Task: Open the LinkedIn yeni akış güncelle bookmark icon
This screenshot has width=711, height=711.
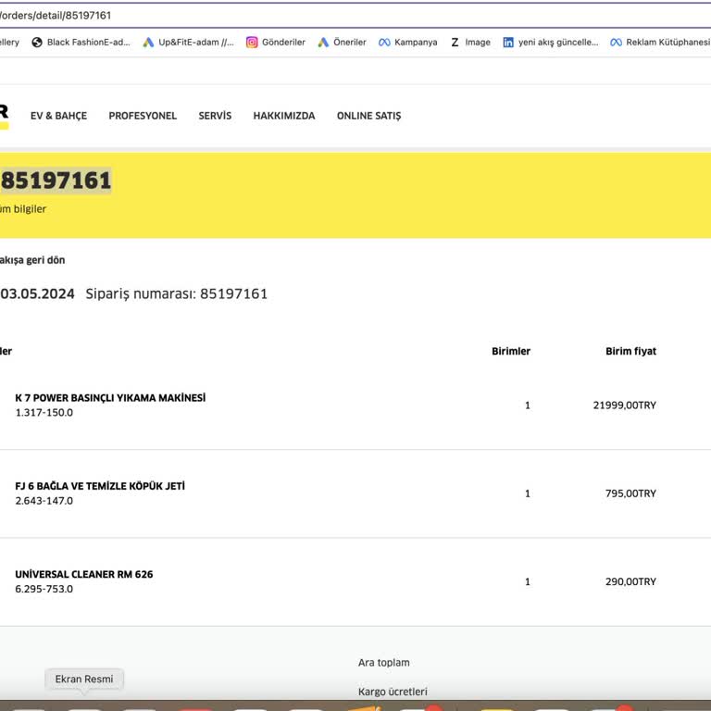Action: 508,43
